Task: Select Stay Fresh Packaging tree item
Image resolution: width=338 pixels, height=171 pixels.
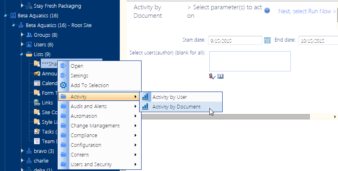Action: pyautogui.click(x=57, y=6)
